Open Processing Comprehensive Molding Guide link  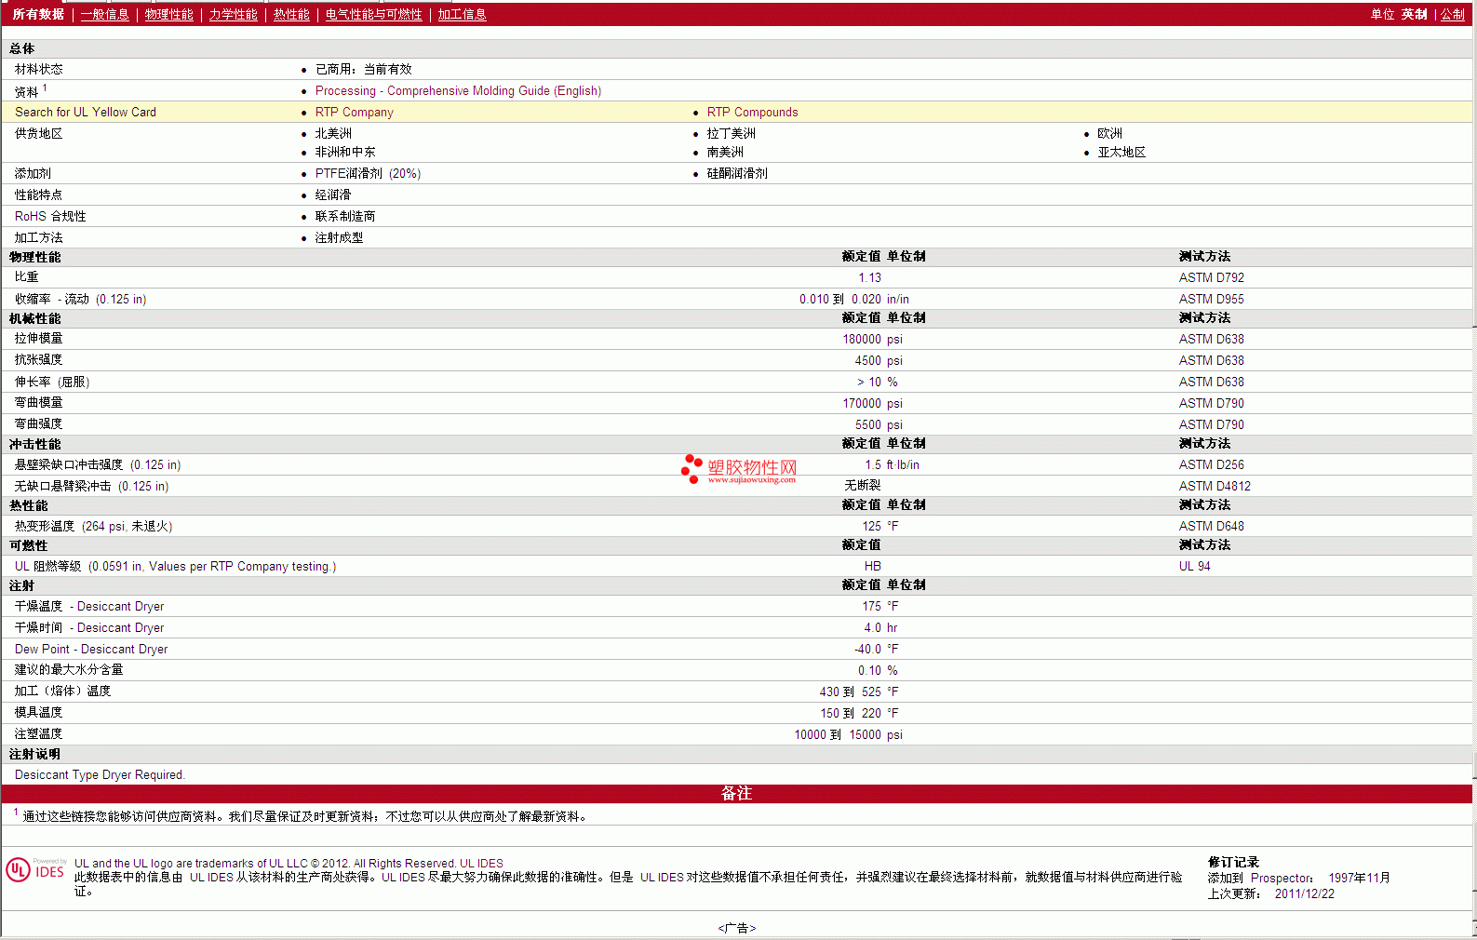[x=458, y=90]
